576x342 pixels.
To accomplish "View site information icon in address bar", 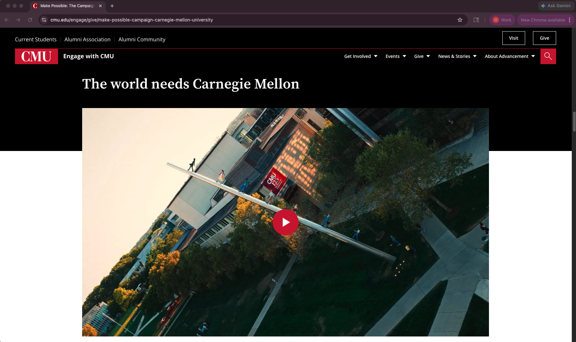I will [x=44, y=20].
